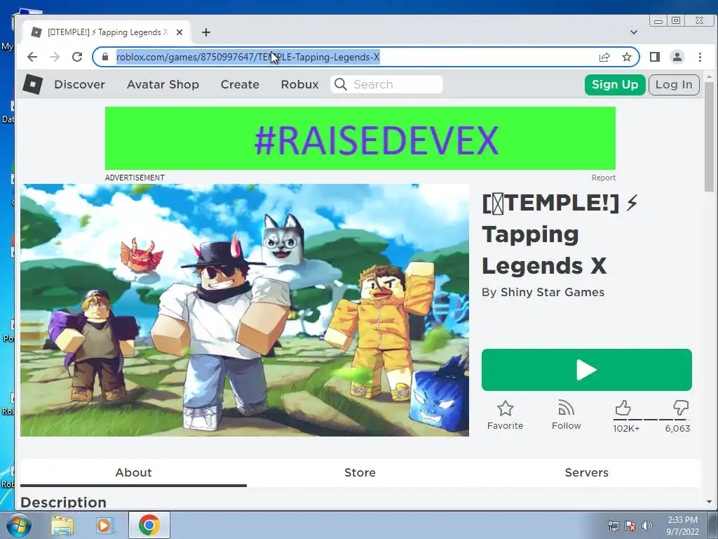Viewport: 718px width, 539px height.
Task: Click the Roblox logo home icon
Action: tap(33, 84)
